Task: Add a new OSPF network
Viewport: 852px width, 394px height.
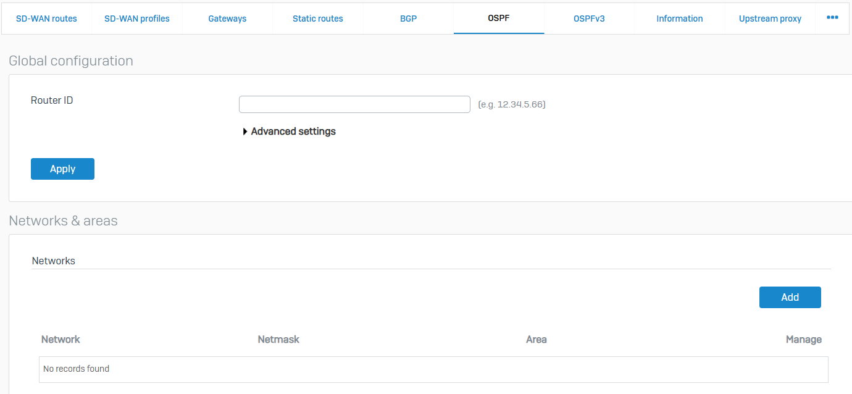Action: pyautogui.click(x=790, y=297)
